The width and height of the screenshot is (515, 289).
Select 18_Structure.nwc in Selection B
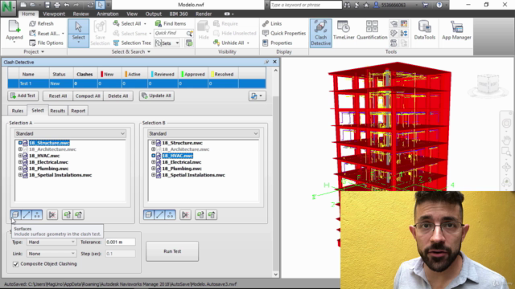(183, 143)
